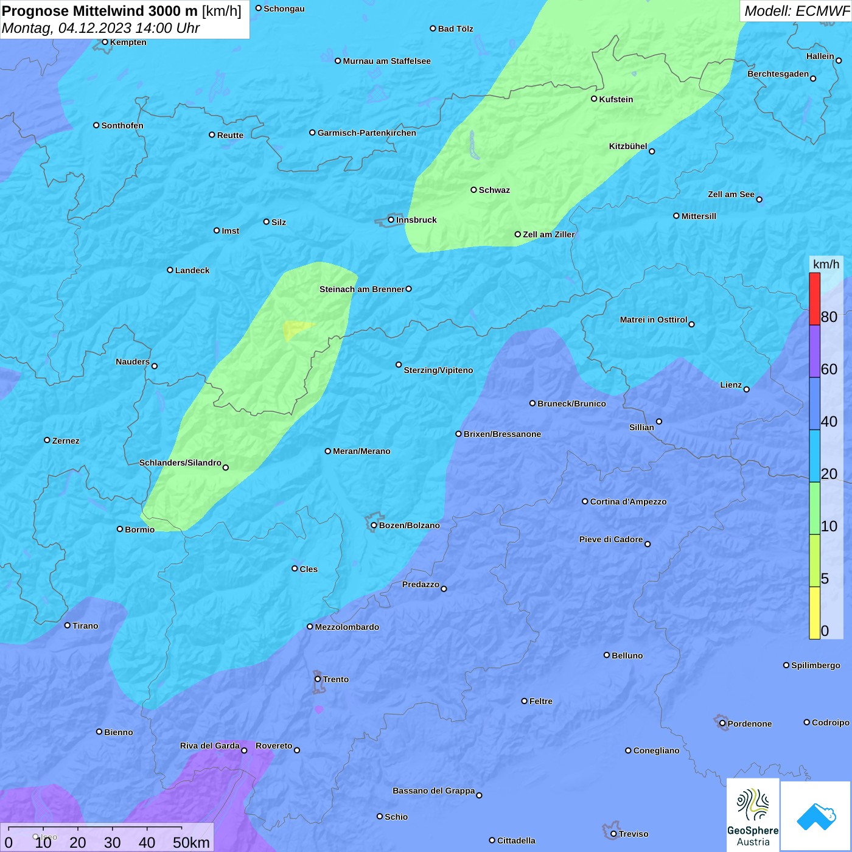Click the km/h legend heading
Image resolution: width=852 pixels, height=852 pixels.
[x=826, y=264]
